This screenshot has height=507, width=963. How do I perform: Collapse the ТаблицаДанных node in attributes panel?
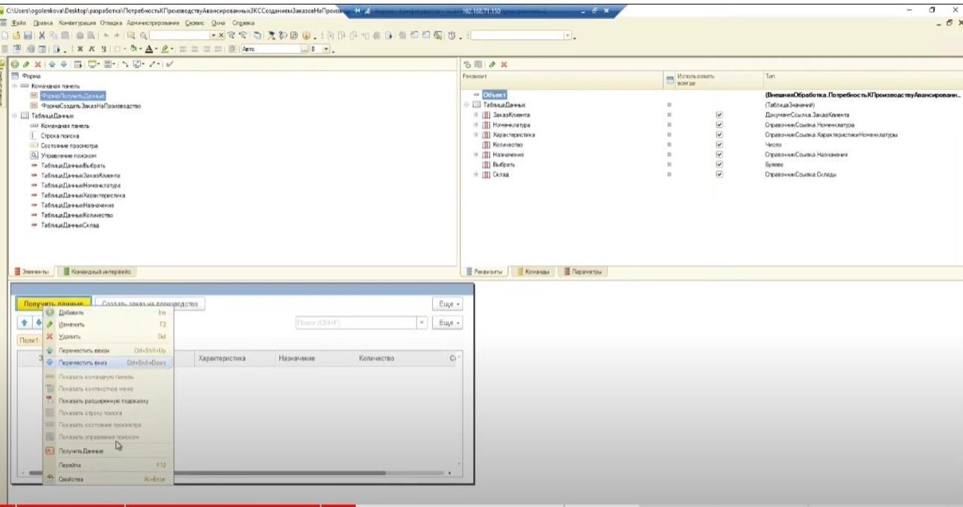tap(466, 106)
